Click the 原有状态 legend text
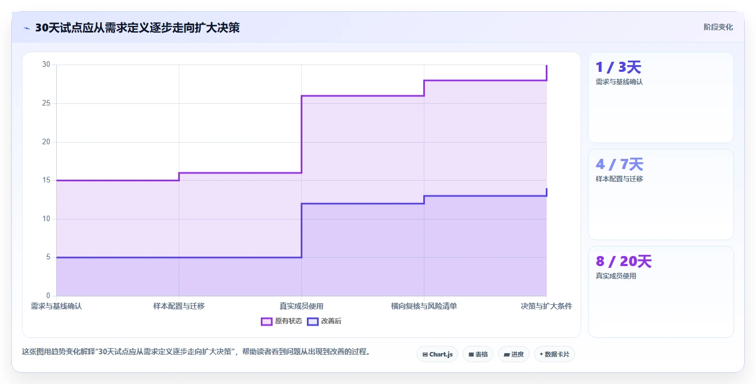The width and height of the screenshot is (756, 384). 288,321
